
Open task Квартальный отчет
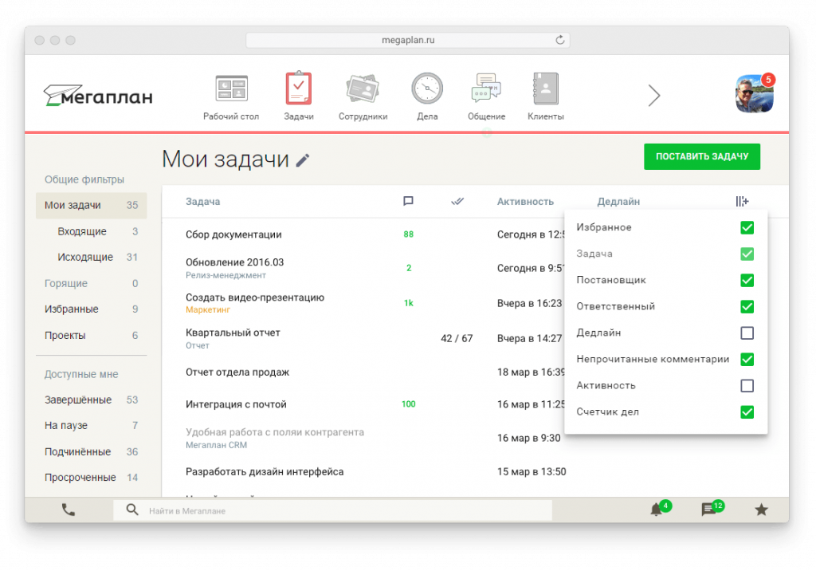pos(233,333)
